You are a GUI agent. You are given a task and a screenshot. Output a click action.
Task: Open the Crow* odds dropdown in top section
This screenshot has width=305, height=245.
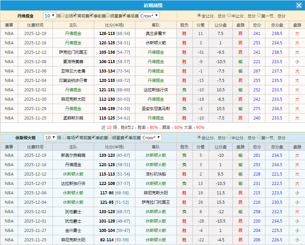click(149, 15)
